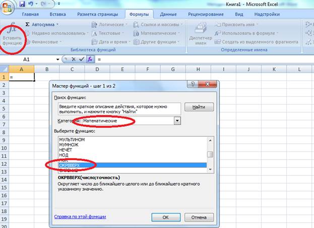314x228 pixels.
Task: Open Разметка страницы tab
Action: tap(97, 14)
